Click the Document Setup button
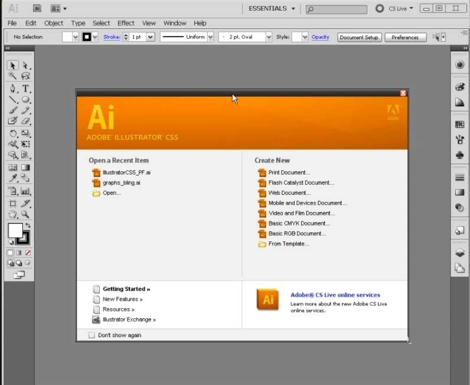 359,37
